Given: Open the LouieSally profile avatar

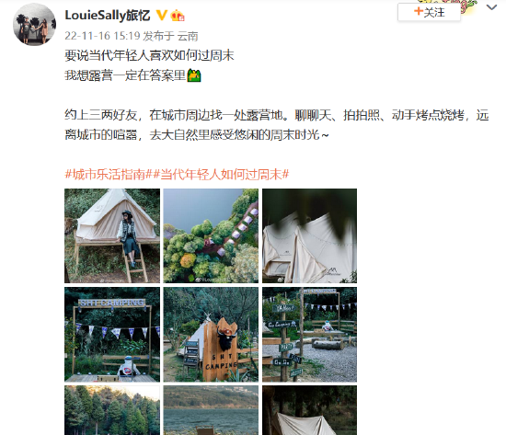Looking at the screenshot, I should click(x=35, y=25).
